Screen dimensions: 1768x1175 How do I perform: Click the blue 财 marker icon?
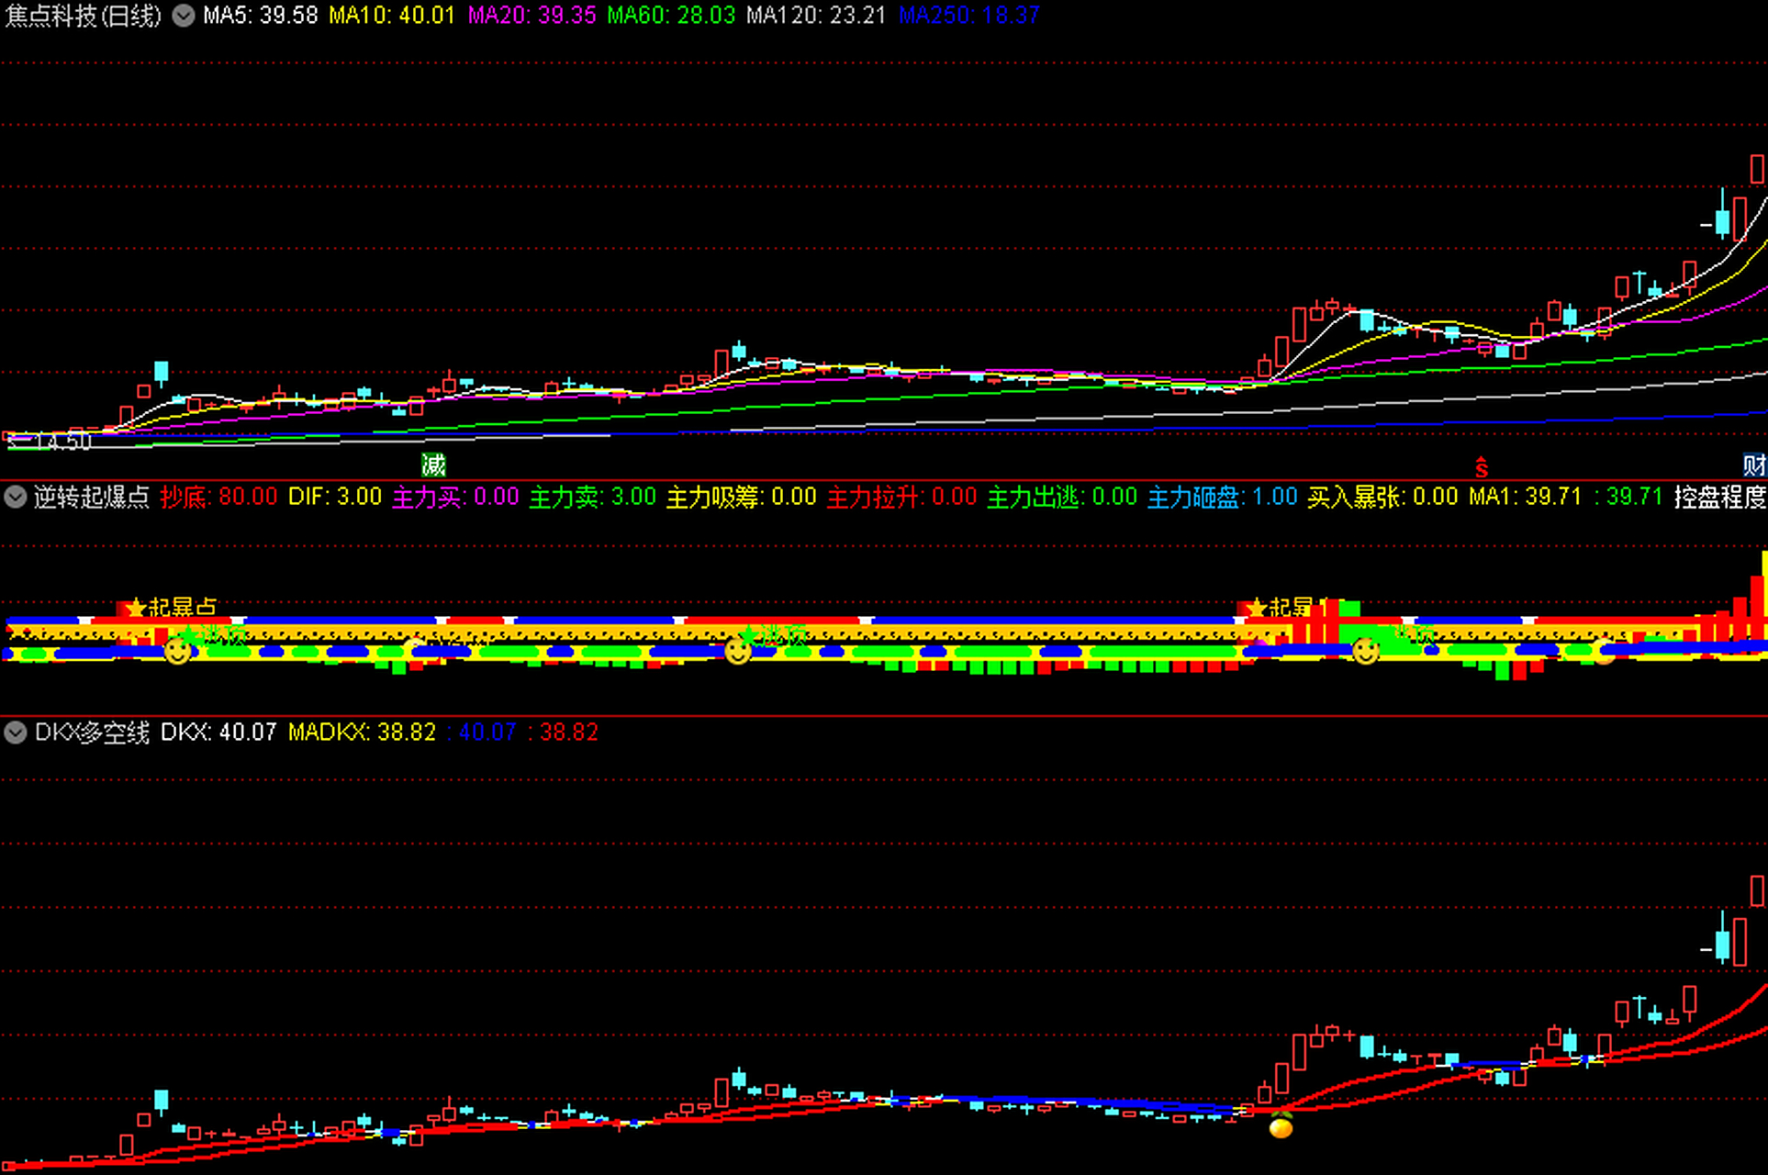click(1754, 464)
